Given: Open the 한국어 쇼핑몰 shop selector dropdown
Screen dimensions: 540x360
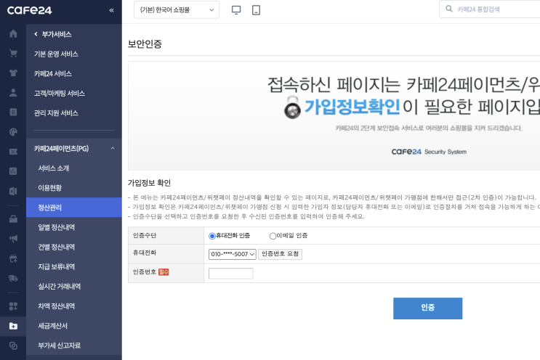Looking at the screenshot, I should tap(177, 10).
